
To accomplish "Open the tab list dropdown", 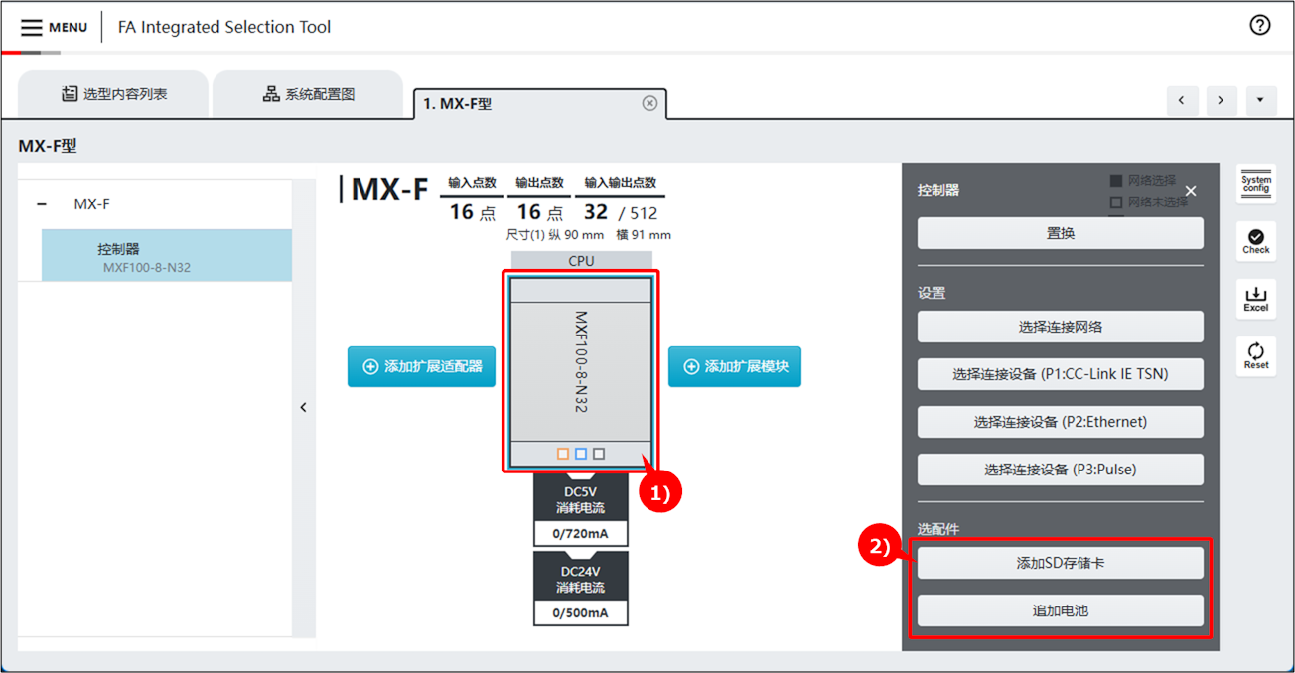I will pyautogui.click(x=1260, y=100).
